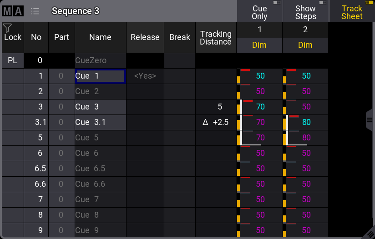Viewport: 375px width, 239px height.
Task: Click the fixture 1 column header
Action: (259, 30)
